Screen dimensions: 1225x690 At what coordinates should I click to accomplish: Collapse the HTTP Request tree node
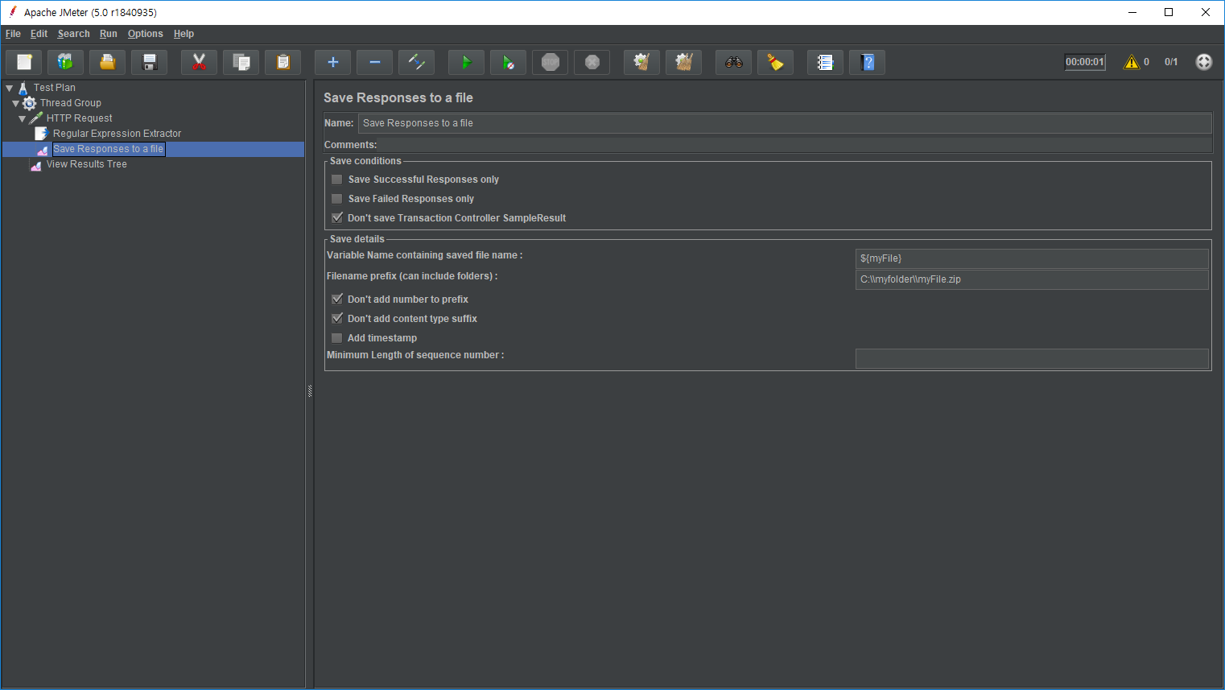coord(22,118)
